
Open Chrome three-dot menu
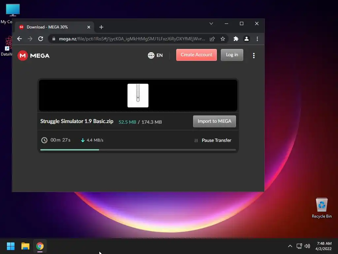click(257, 39)
